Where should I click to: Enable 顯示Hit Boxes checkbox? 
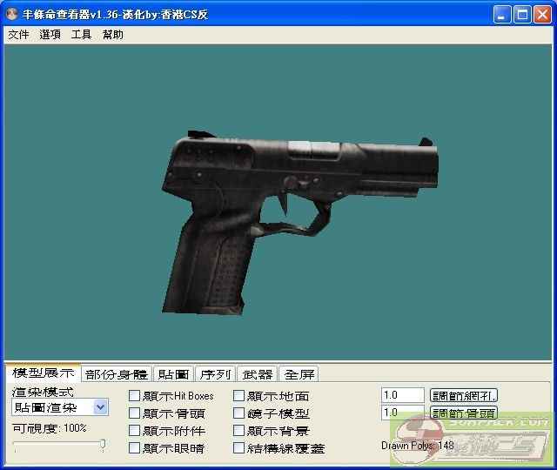[x=134, y=396]
